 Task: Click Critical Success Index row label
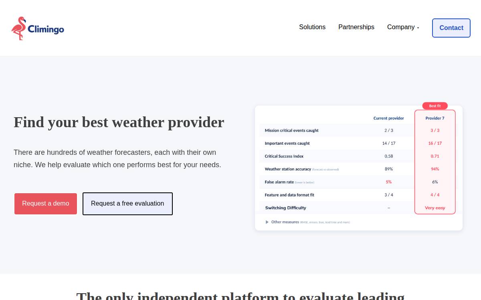[284, 156]
